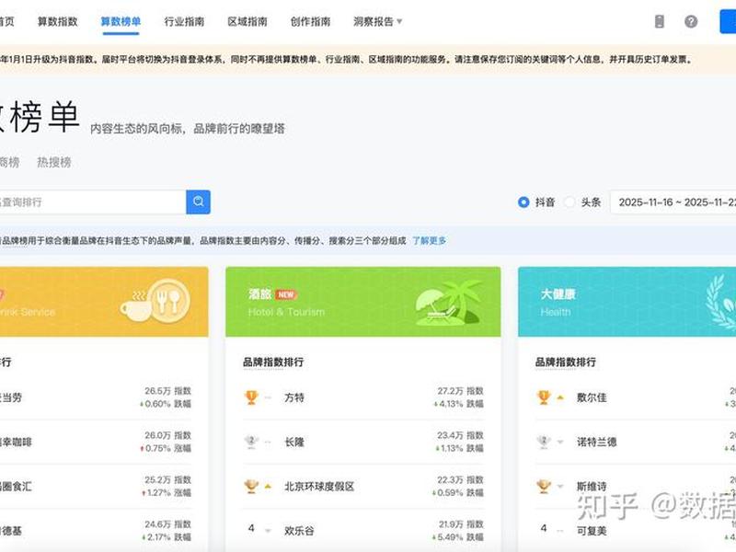Click the bronze trophy icon beside 斯维诗
The width and height of the screenshot is (736, 552).
click(544, 487)
